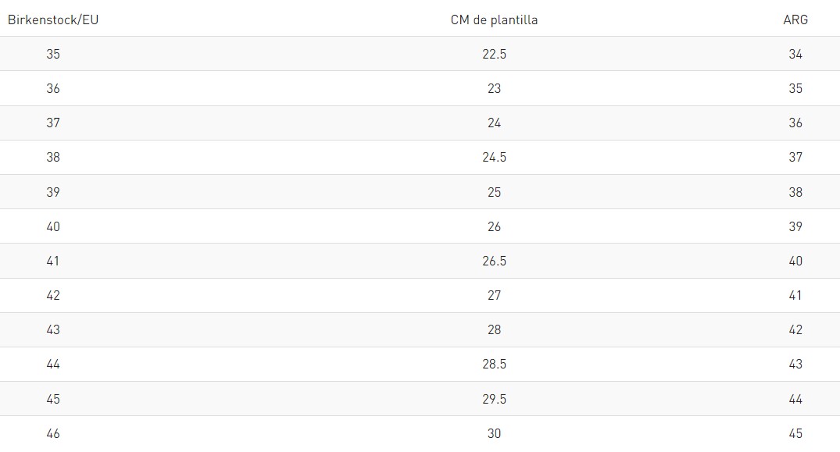Click the 29.5 cm insole value
This screenshot has height=452, width=840.
click(x=494, y=399)
